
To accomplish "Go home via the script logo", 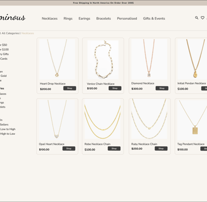I will pyautogui.click(x=13, y=18).
